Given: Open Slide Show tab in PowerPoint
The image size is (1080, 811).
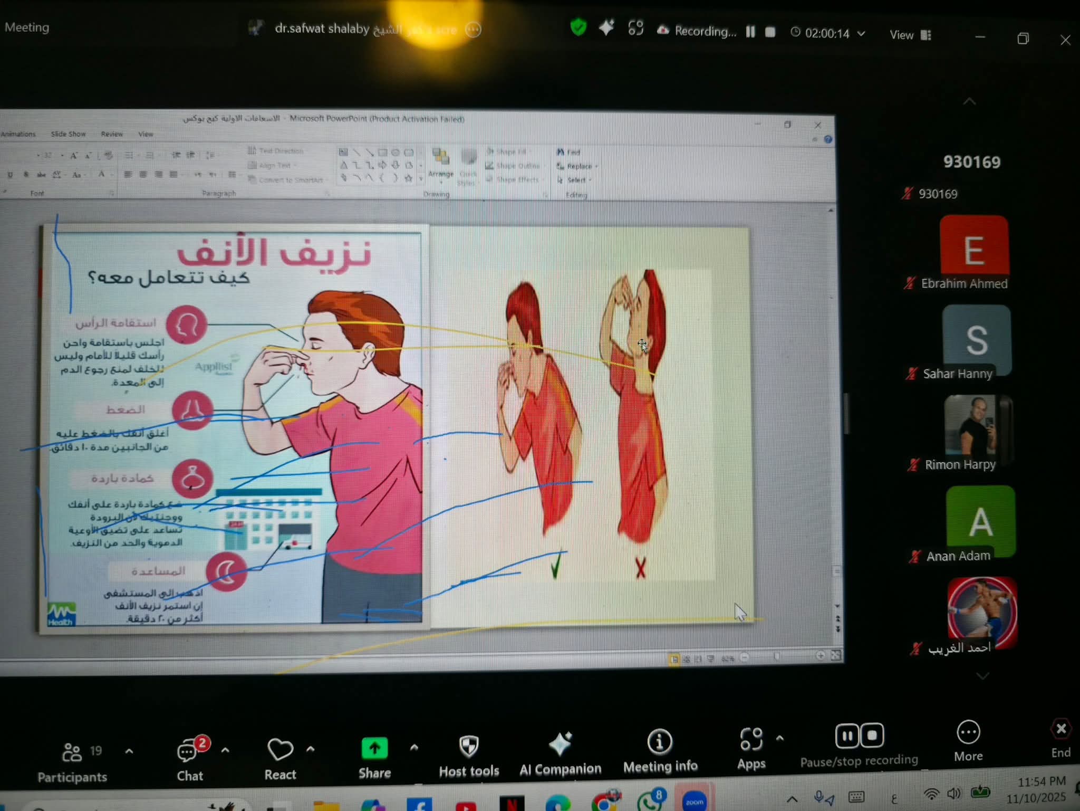Looking at the screenshot, I should [x=68, y=134].
